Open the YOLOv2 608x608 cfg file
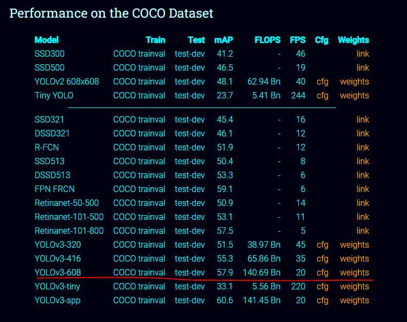The width and height of the screenshot is (407, 322). coord(322,82)
